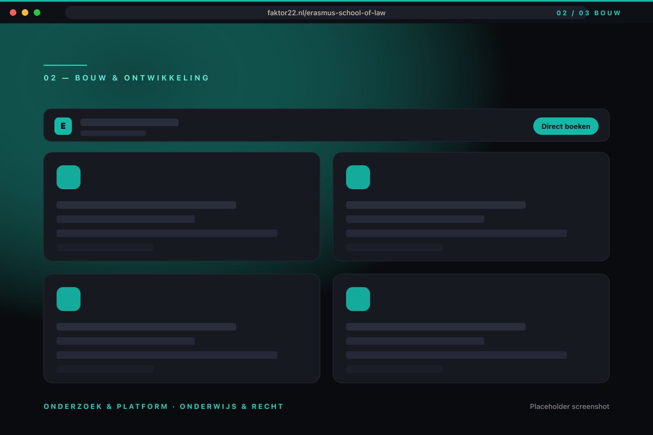Click the green maximize window button
Viewport: 653px width, 435px height.
click(37, 13)
